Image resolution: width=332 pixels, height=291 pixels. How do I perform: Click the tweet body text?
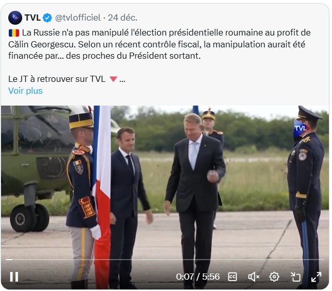coord(160,44)
